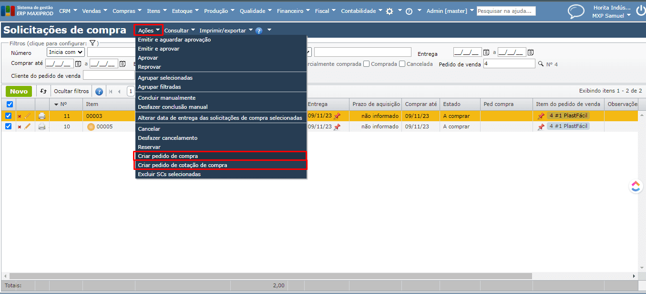
Task: Click pin icon in sales order item column, row 11
Action: (x=541, y=116)
